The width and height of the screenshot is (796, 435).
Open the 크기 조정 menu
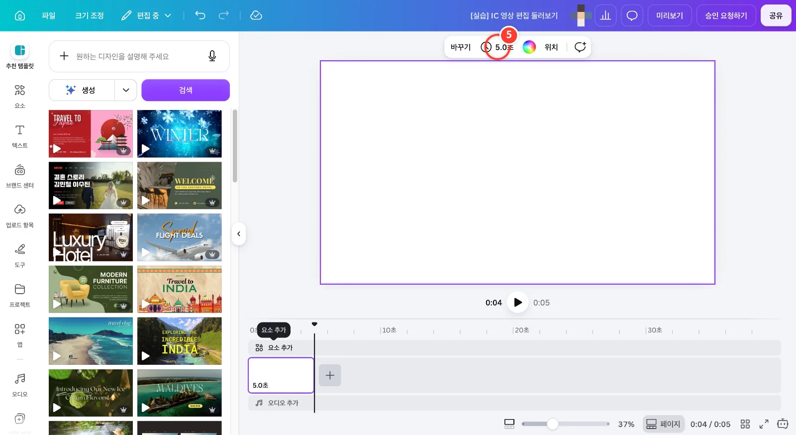90,15
